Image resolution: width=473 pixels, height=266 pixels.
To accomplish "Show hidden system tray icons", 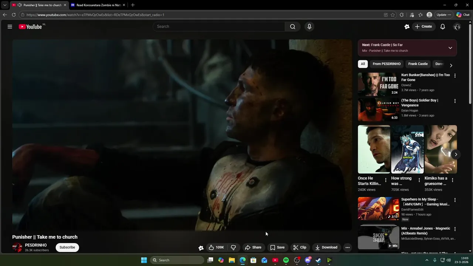I will (x=427, y=260).
